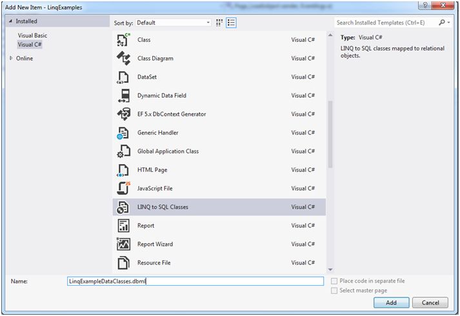Image resolution: width=460 pixels, height=316 pixels.
Task: Select the Online category label
Action: pyautogui.click(x=25, y=58)
